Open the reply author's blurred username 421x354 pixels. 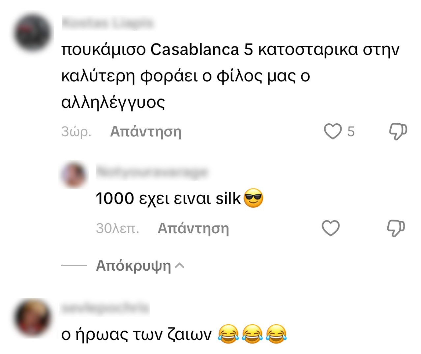[152, 172]
